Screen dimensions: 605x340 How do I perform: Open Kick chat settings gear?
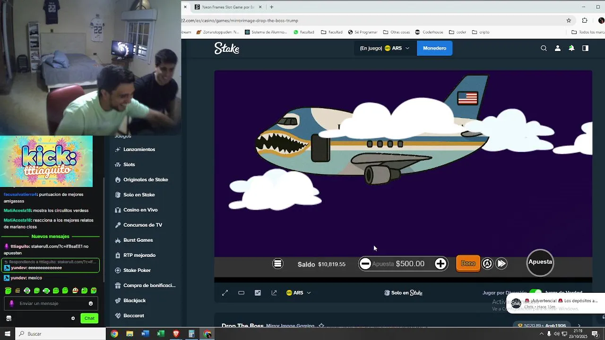(73, 318)
